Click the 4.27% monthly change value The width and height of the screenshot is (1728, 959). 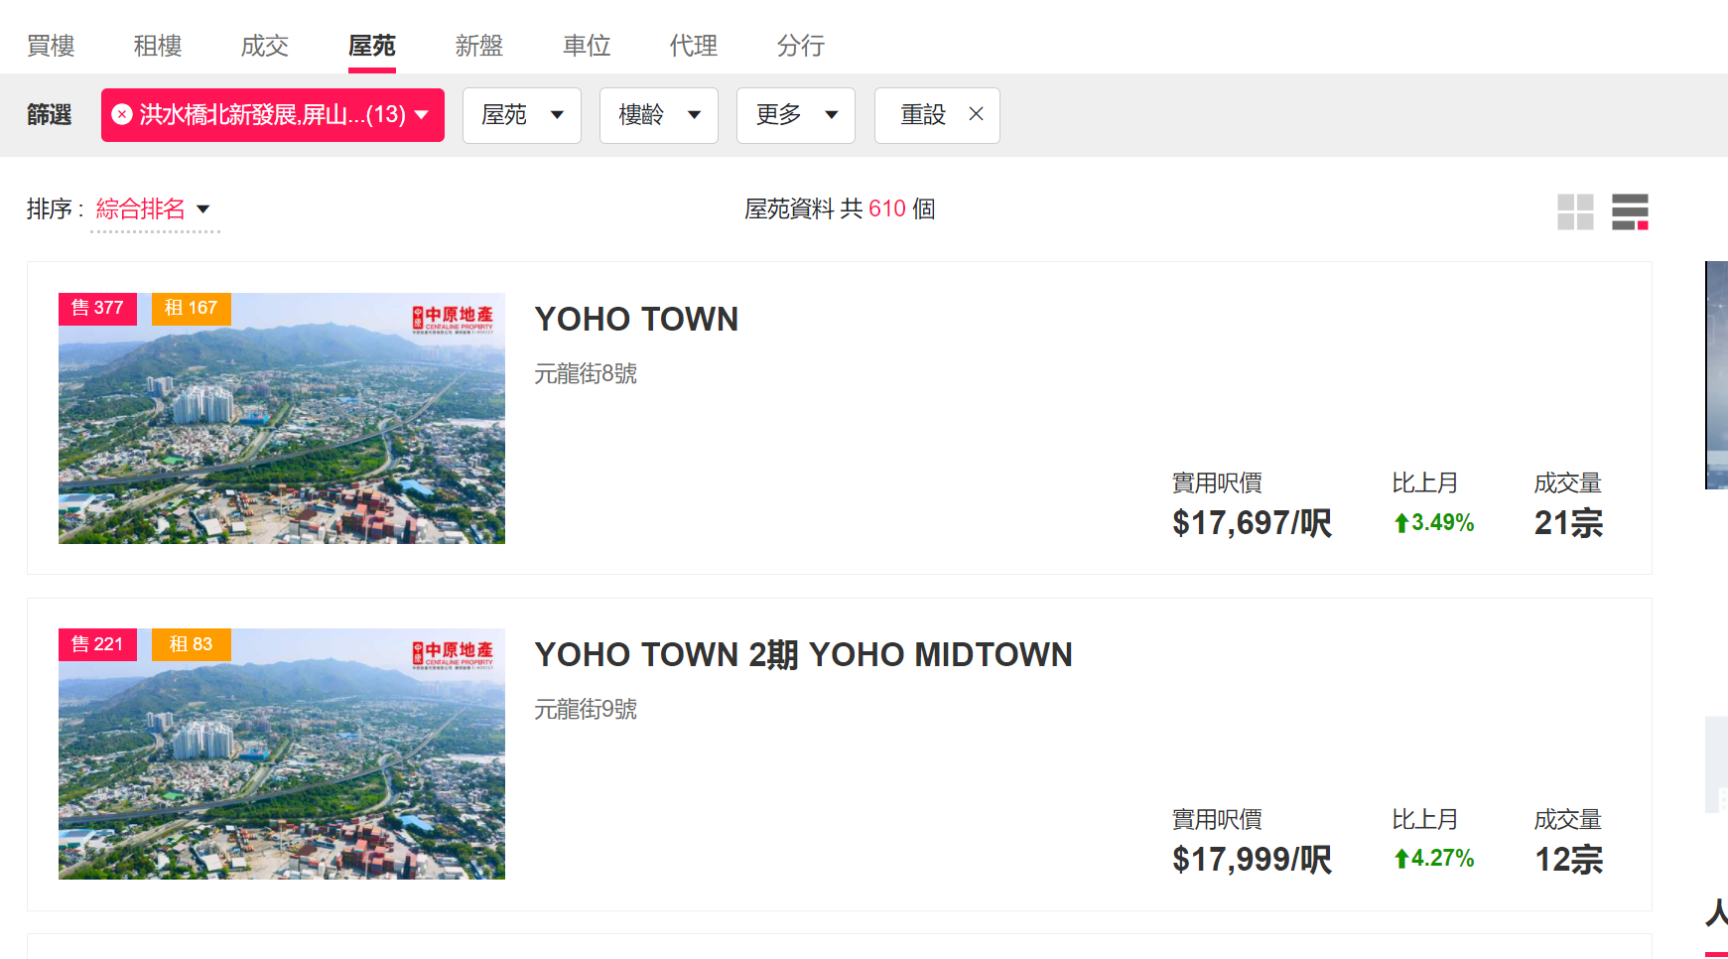pos(1434,859)
